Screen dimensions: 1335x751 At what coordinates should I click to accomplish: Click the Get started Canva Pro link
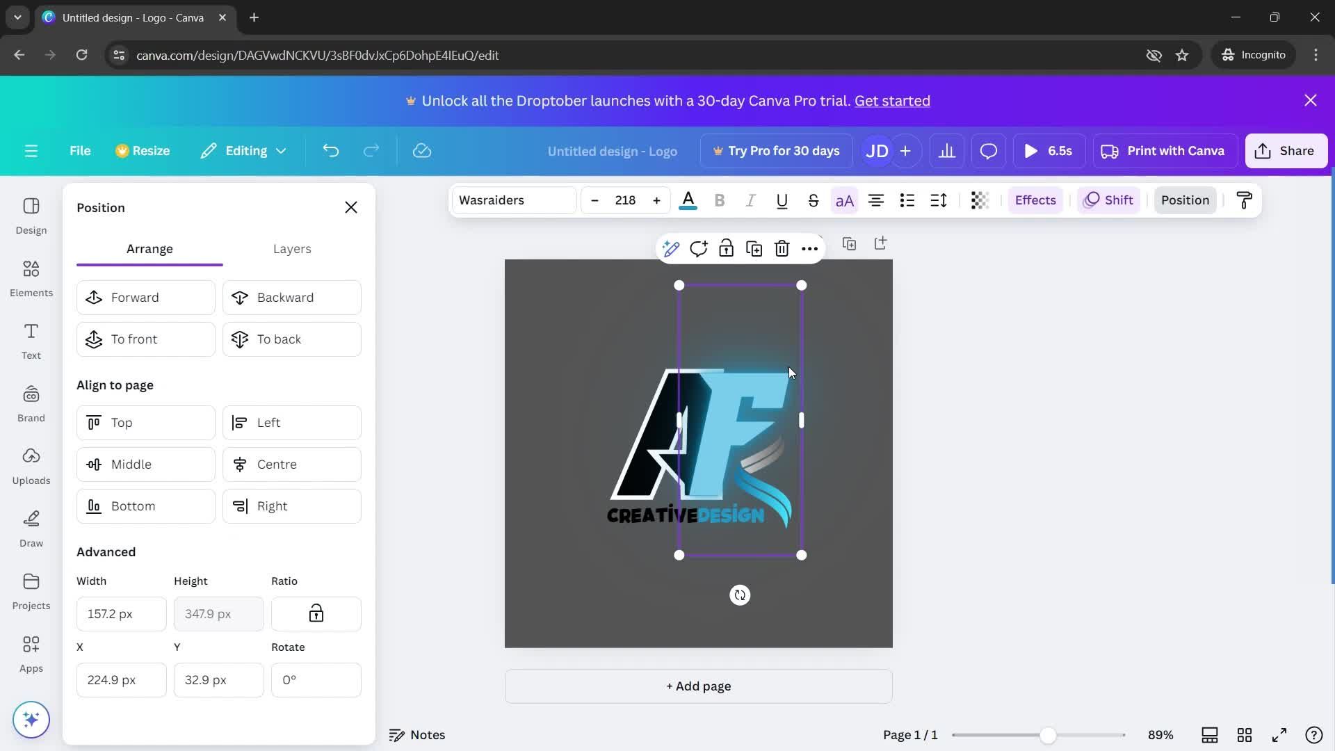click(x=892, y=100)
